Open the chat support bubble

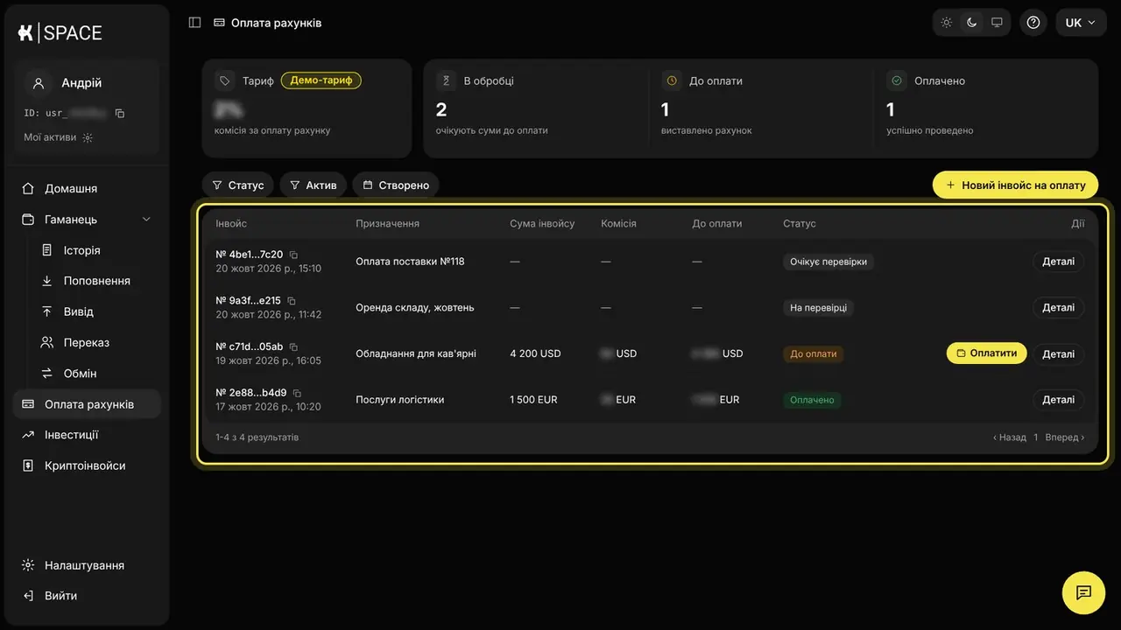coord(1084,592)
